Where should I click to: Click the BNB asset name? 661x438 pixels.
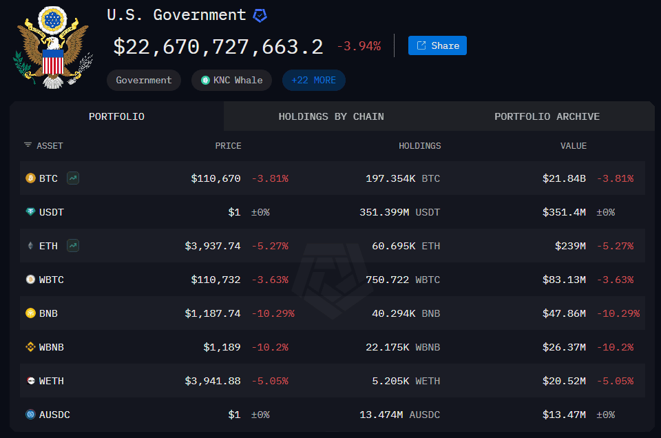point(48,313)
